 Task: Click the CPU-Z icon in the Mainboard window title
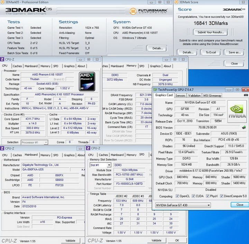coord(2,148)
